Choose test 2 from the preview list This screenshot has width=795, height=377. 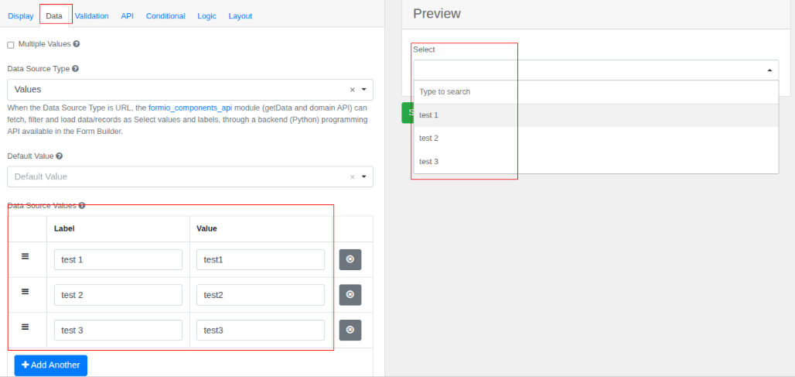pyautogui.click(x=429, y=138)
